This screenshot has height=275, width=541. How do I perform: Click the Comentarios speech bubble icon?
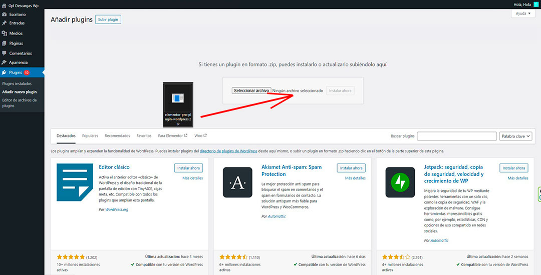pos(4,53)
